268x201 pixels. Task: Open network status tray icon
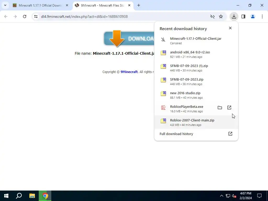228,196
